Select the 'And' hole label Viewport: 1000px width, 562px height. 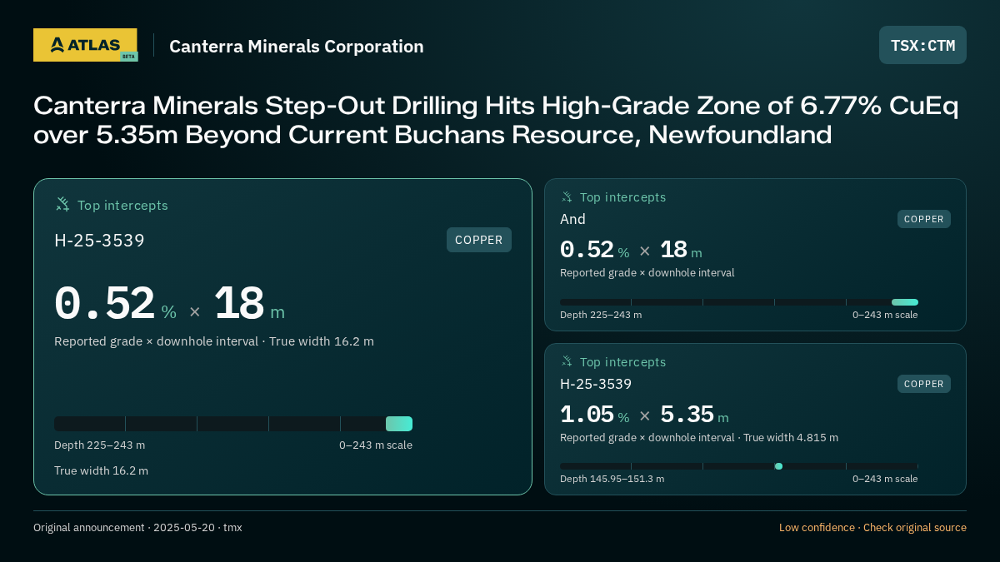(572, 219)
